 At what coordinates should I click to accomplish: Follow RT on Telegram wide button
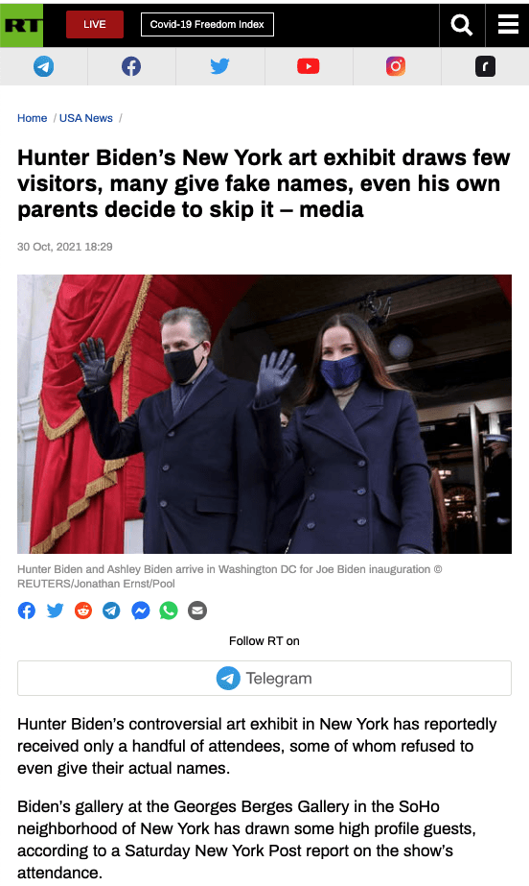click(x=264, y=678)
